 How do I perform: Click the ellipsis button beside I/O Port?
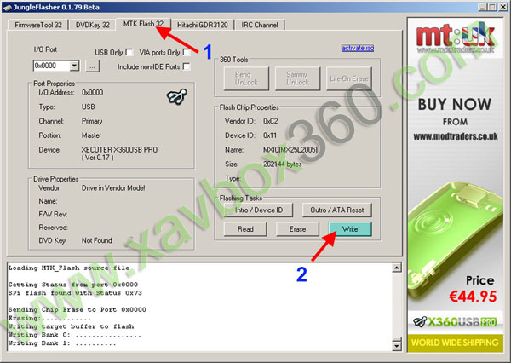pyautogui.click(x=92, y=66)
